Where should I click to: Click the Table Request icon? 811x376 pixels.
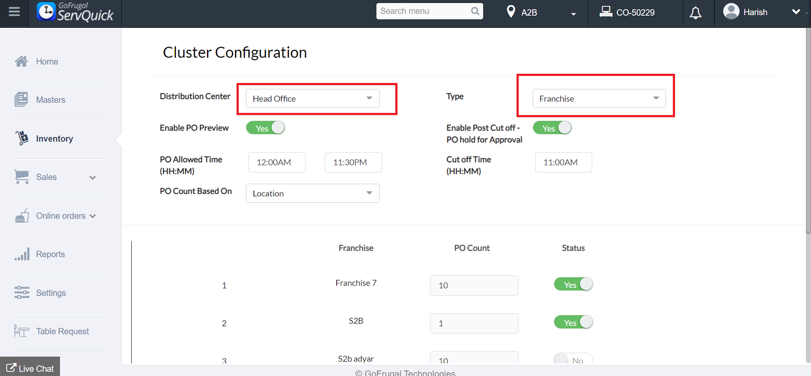click(22, 331)
